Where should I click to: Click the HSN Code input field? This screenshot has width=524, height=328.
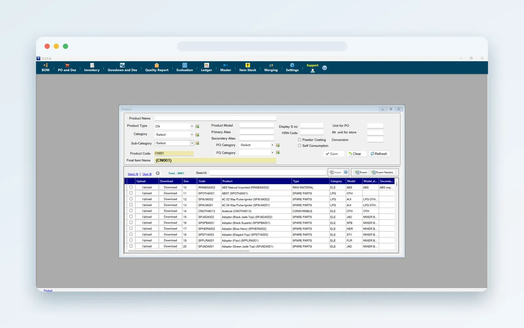(312, 133)
